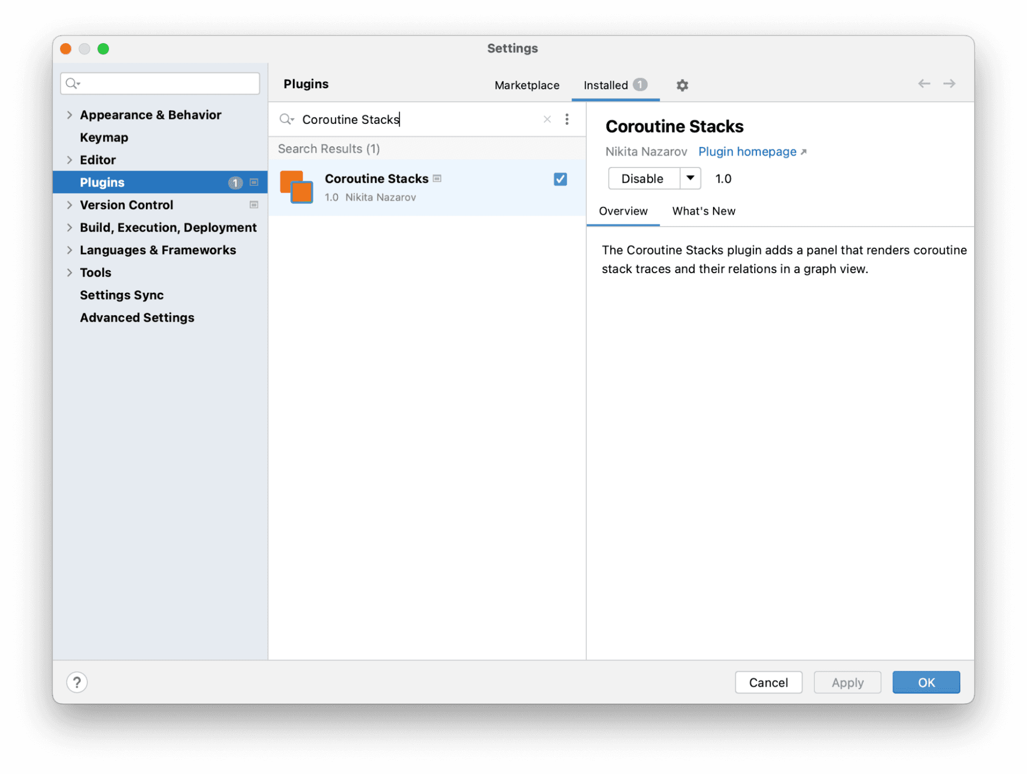Click the plugin search magnifier icon
This screenshot has height=774, width=1027.
point(286,119)
